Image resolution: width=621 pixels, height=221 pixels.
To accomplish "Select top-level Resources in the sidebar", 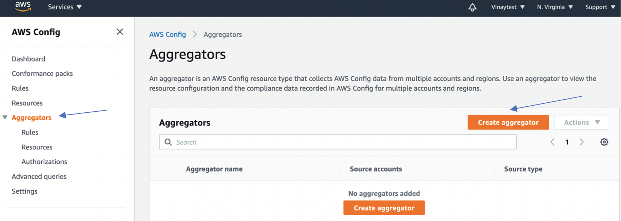I will (x=27, y=103).
